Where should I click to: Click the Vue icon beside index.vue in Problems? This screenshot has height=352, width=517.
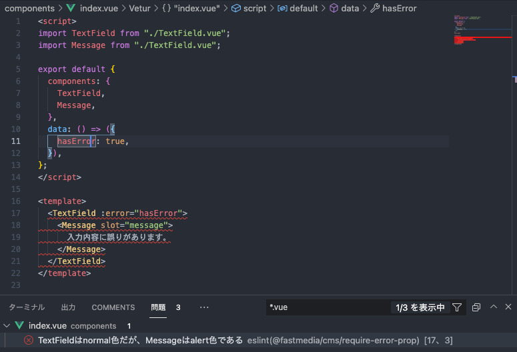click(x=19, y=325)
